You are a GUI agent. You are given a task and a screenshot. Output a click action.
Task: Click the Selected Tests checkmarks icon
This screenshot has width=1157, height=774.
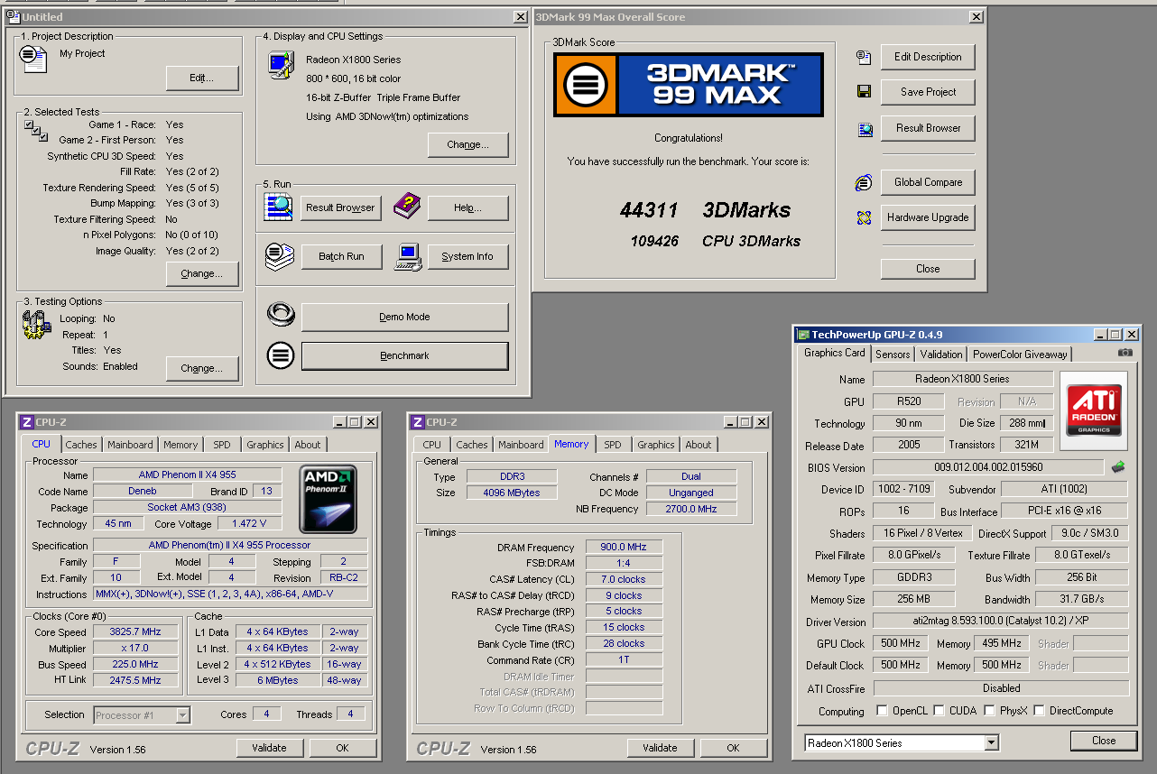pyautogui.click(x=36, y=130)
